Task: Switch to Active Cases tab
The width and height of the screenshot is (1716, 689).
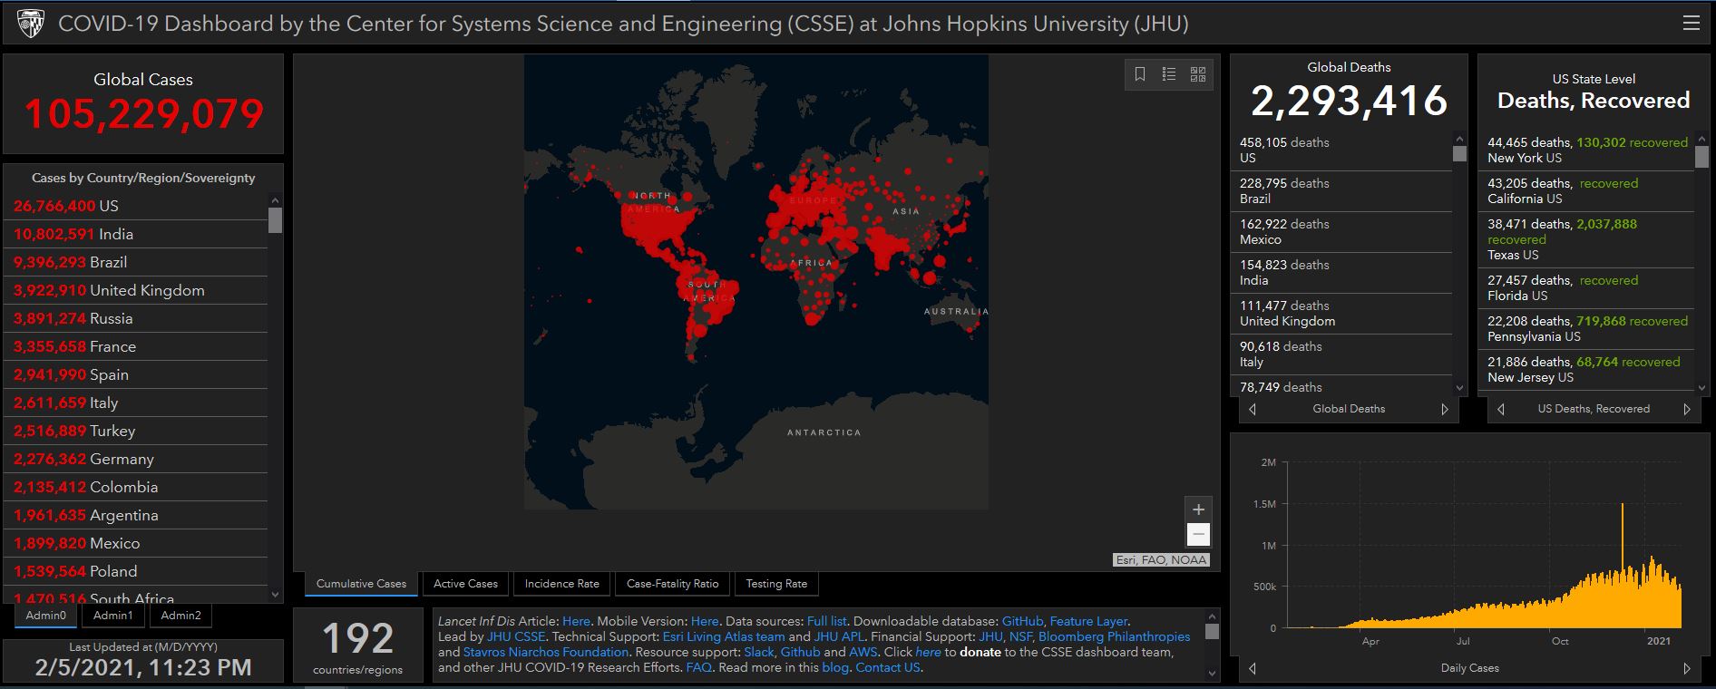Action: point(465,584)
